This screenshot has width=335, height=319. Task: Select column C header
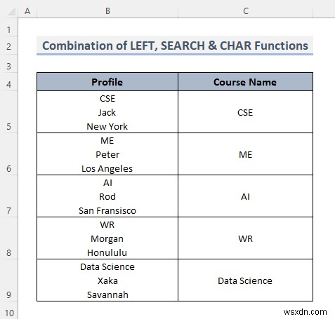(x=245, y=11)
